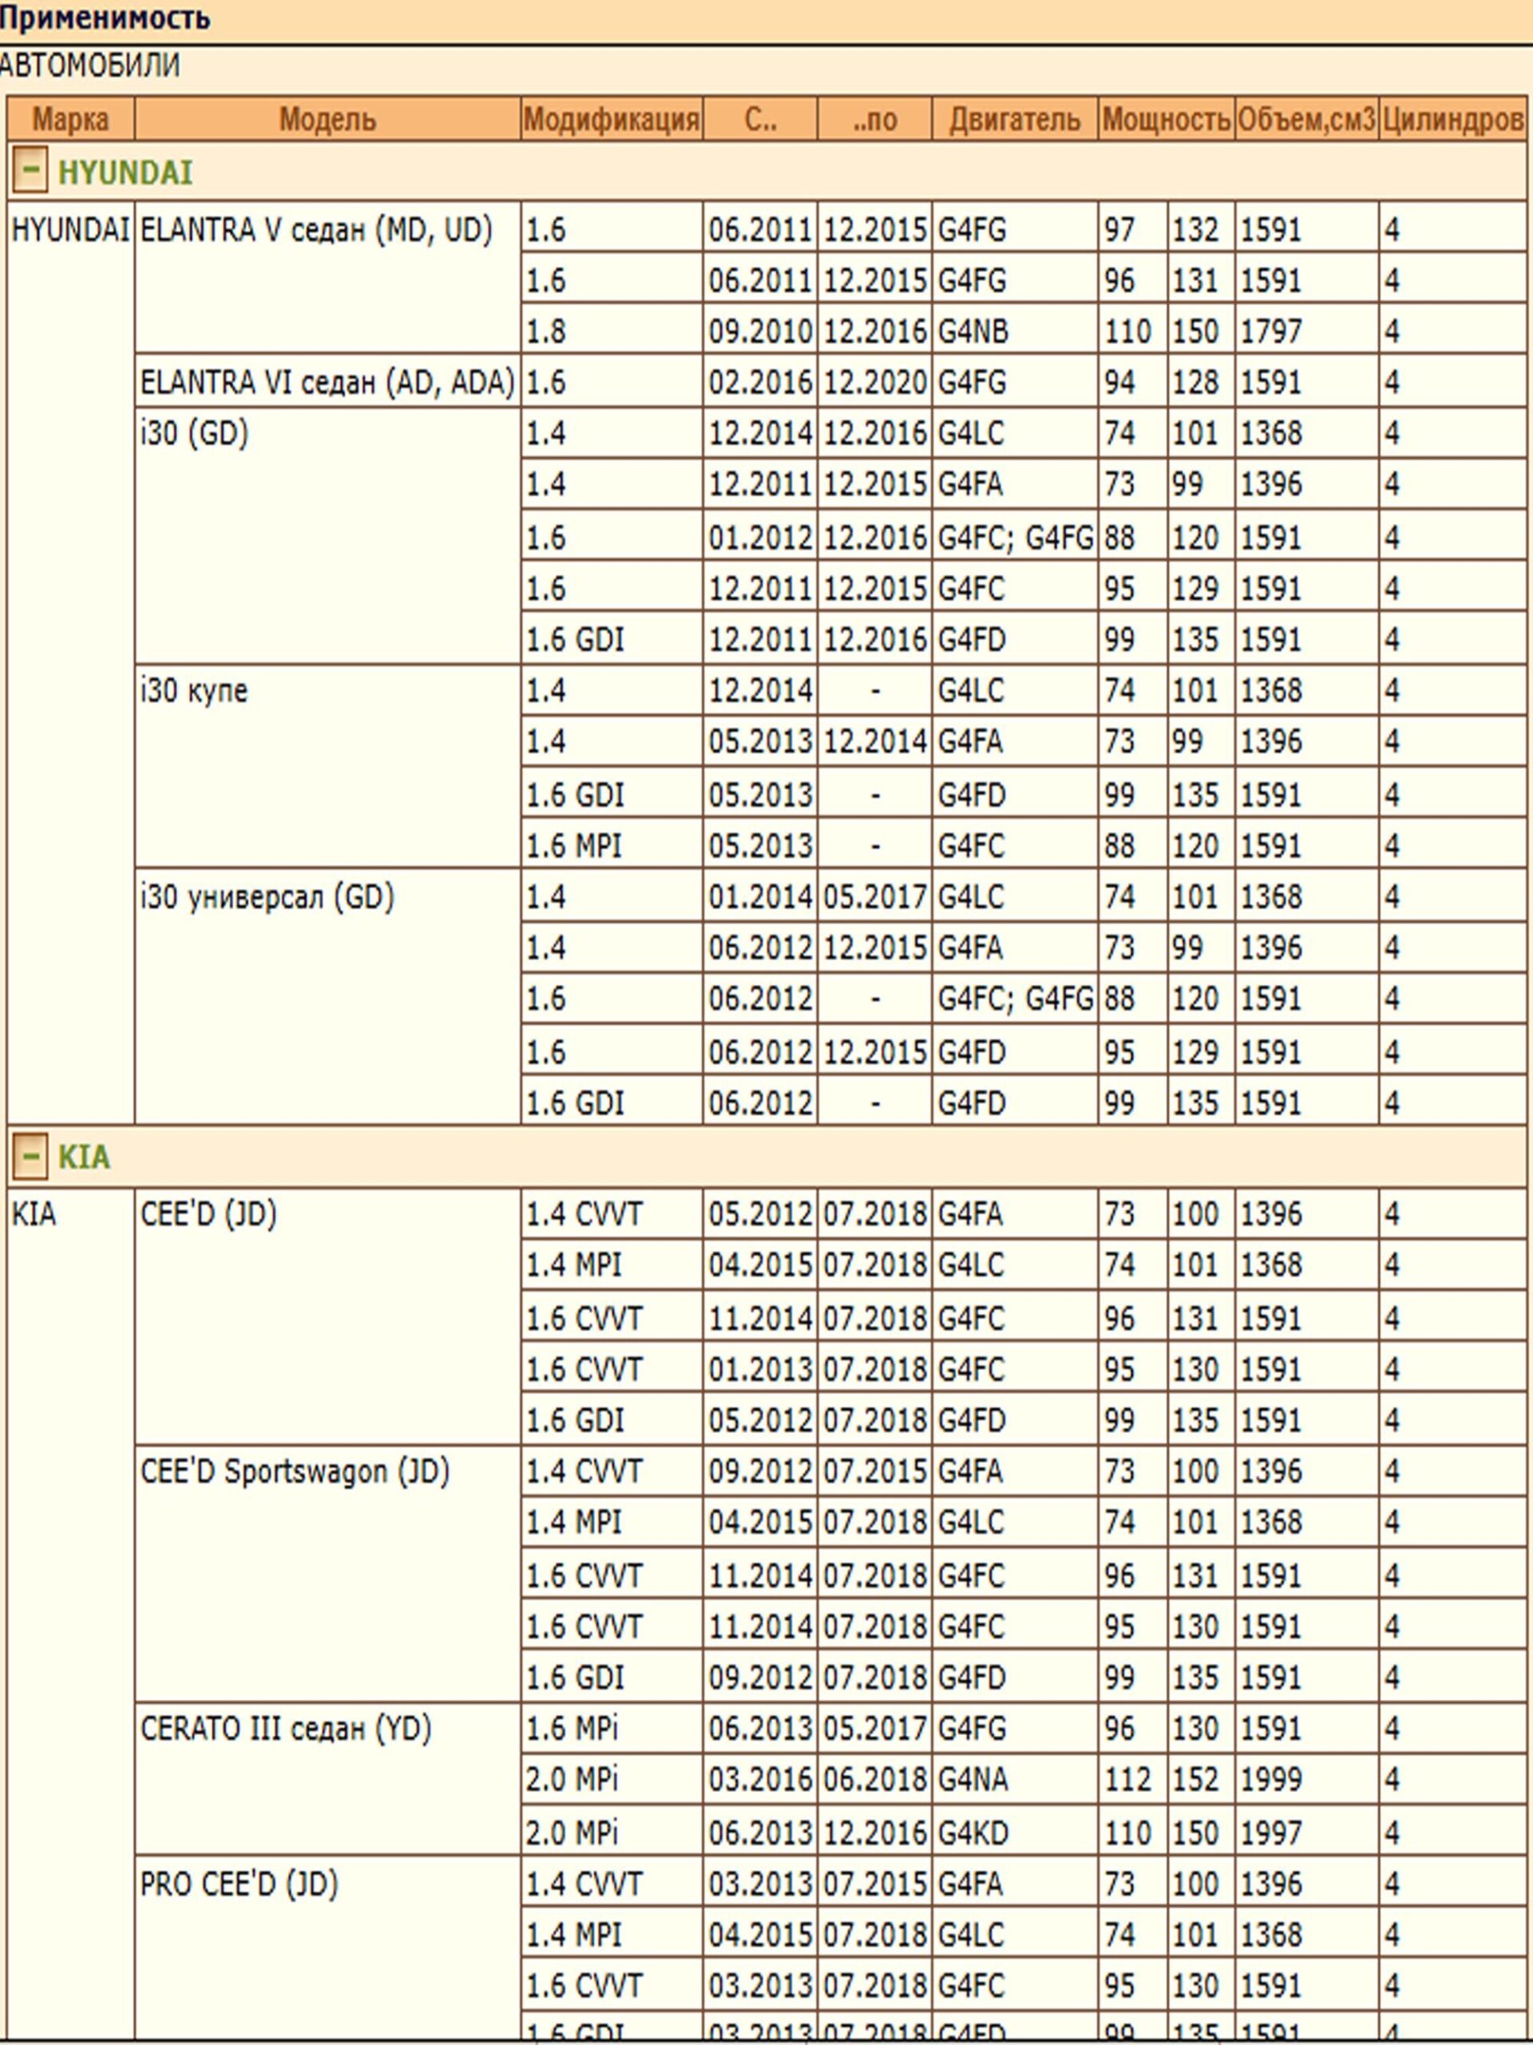Click power value 128 in ELANTRA VI row
Screen dimensions: 1533x2045
click(1194, 382)
